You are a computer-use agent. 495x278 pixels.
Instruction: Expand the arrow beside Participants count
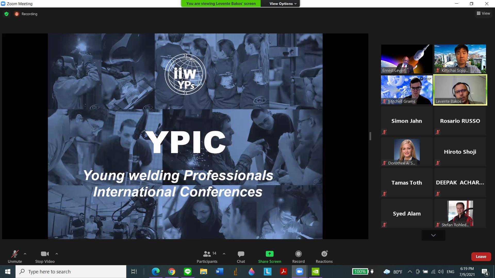click(x=224, y=254)
